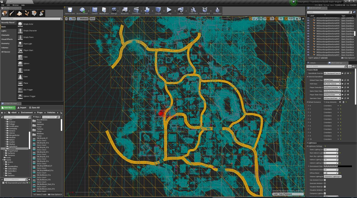Click the Diffuse Boost value field
The width and height of the screenshot is (357, 198).
[x=331, y=173]
